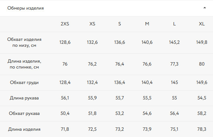This screenshot has height=137, width=213.
Task: Click the 149,8 value for XL
Action: pyautogui.click(x=202, y=42)
